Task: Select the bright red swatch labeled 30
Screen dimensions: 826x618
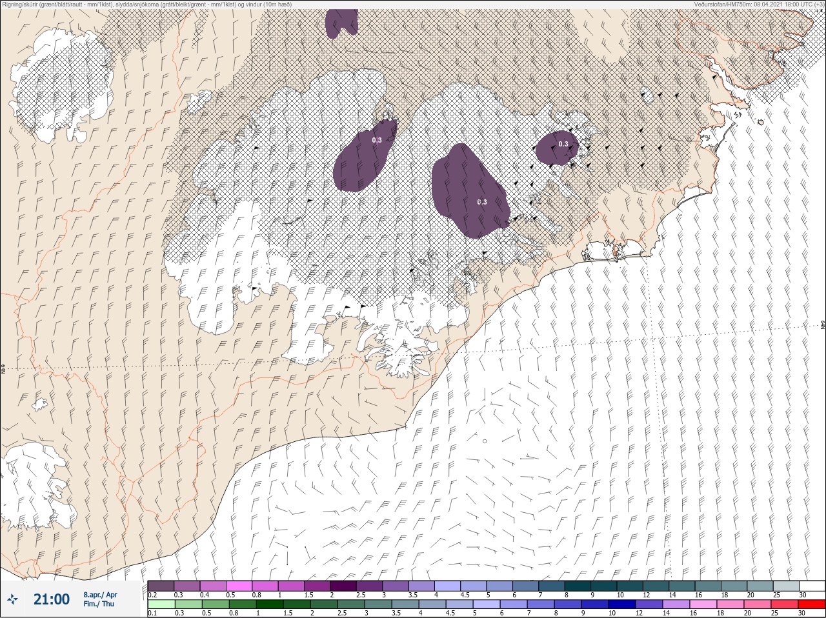Action: (x=812, y=604)
